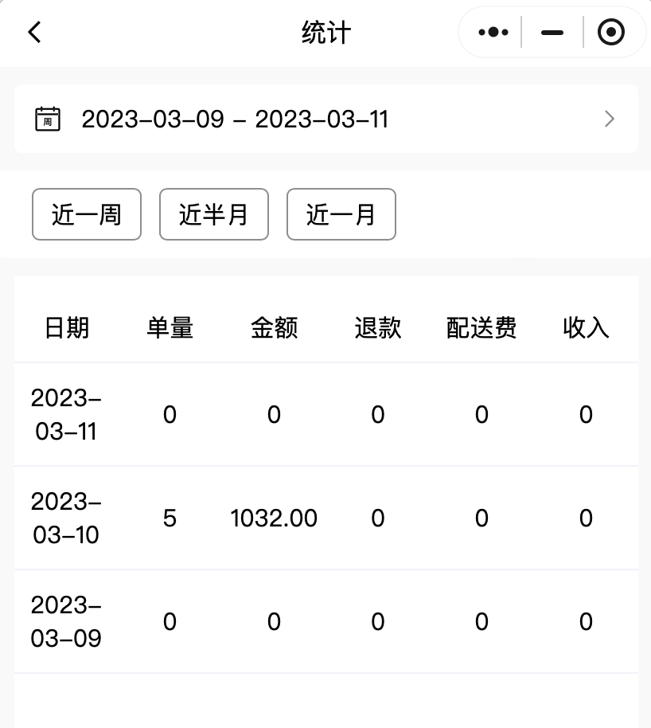651x728 pixels.
Task: Click the 收入 column header
Action: (586, 327)
